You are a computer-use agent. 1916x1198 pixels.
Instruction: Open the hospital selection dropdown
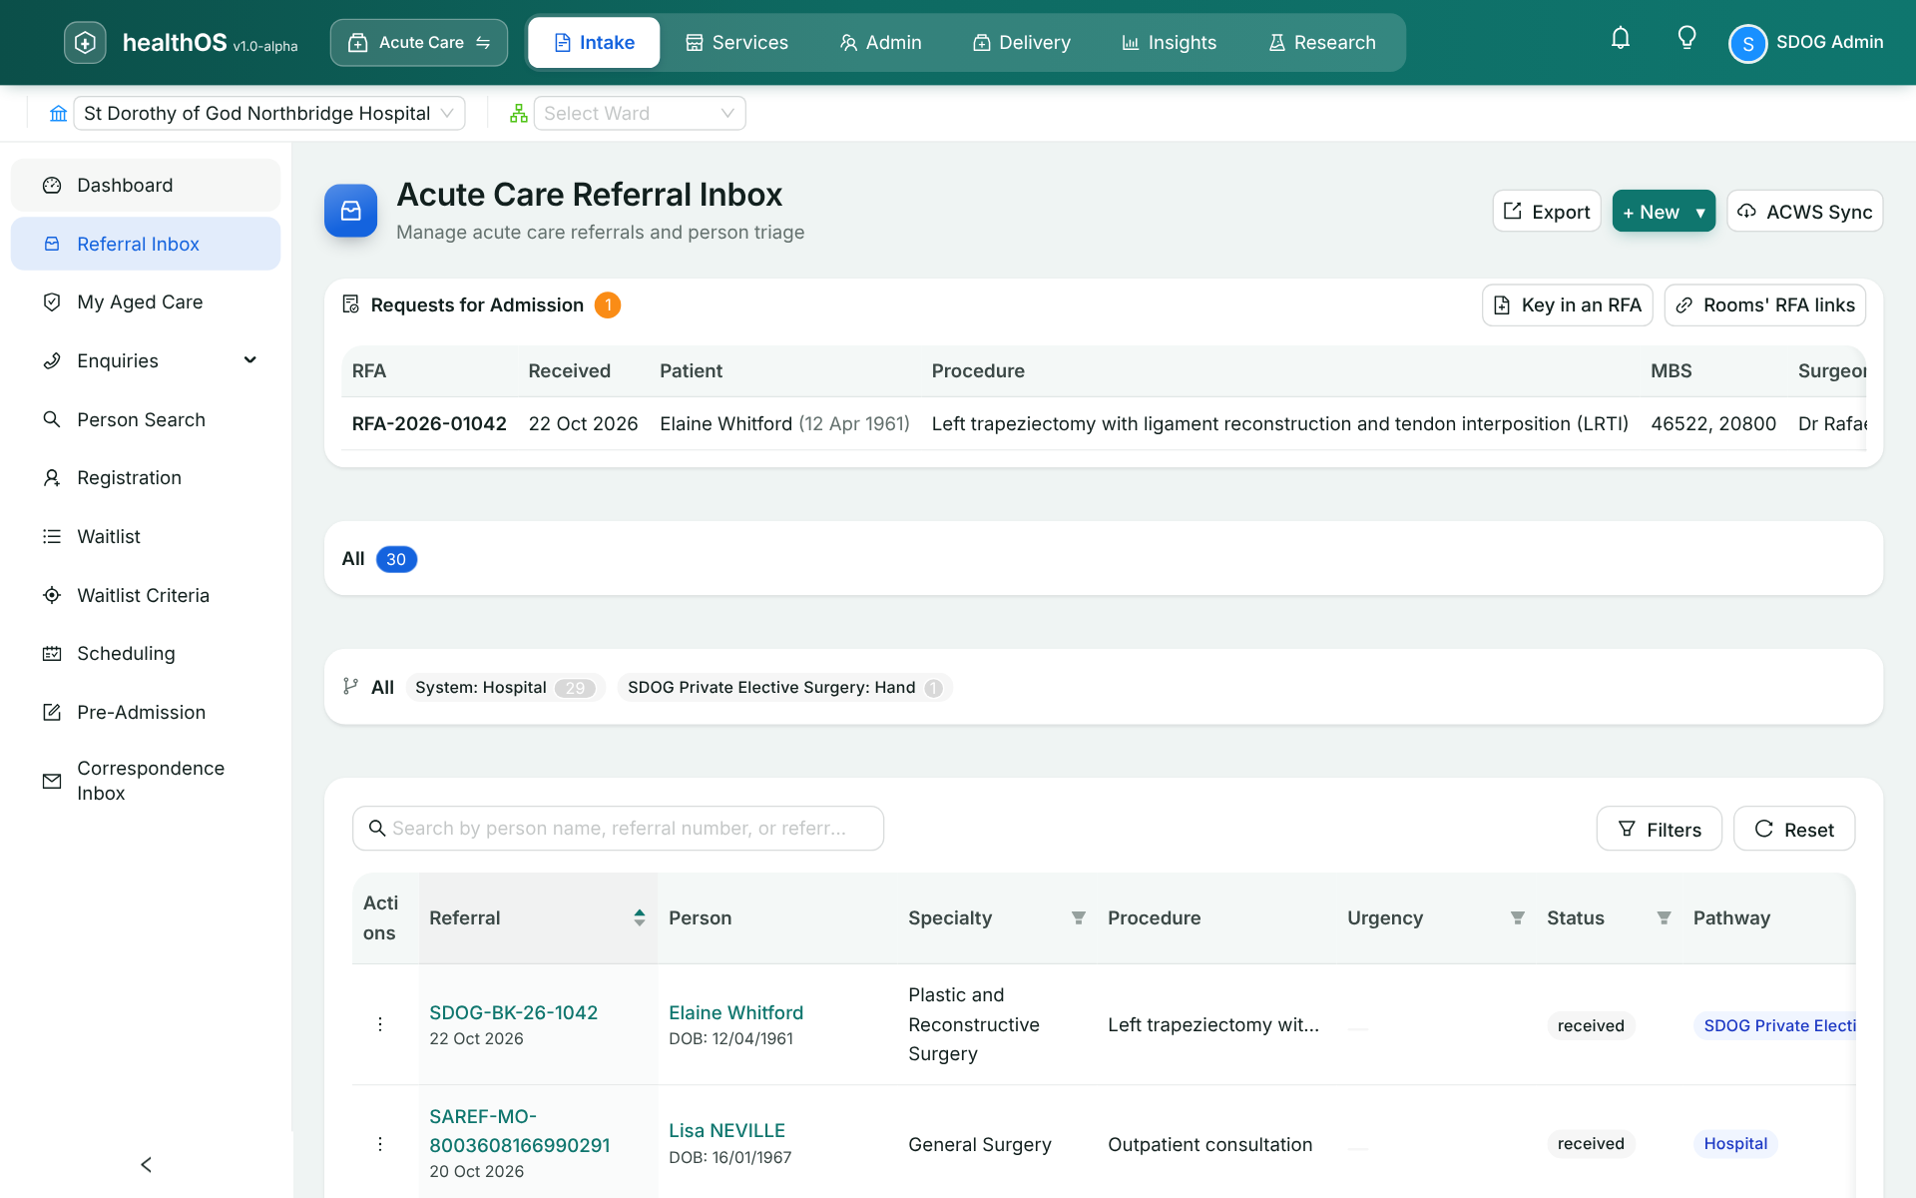(x=268, y=114)
